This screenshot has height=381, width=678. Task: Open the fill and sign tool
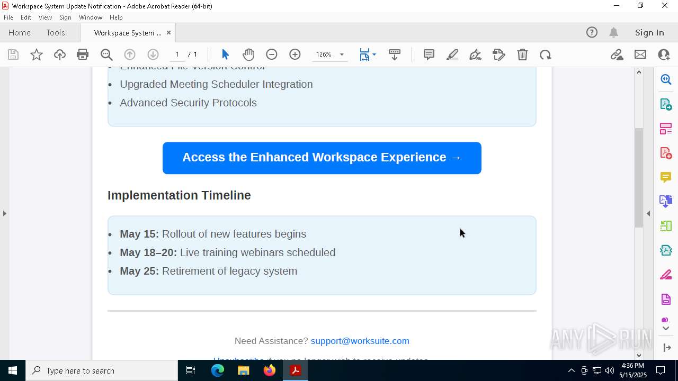pyautogui.click(x=499, y=55)
